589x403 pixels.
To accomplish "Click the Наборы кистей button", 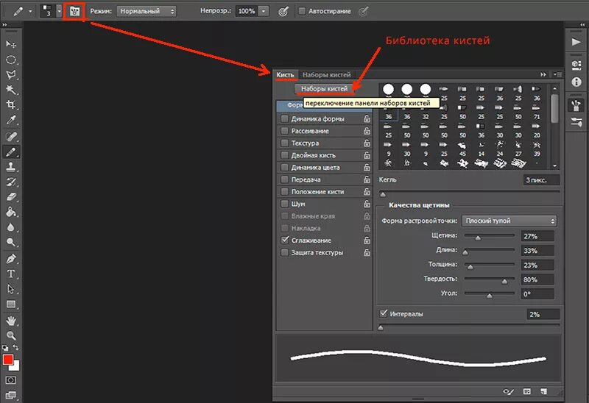I will point(324,89).
